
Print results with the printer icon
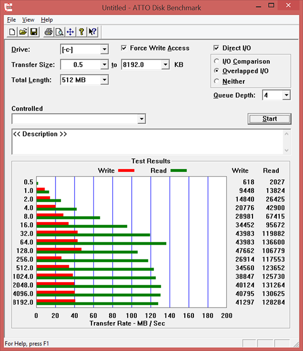pos(48,32)
